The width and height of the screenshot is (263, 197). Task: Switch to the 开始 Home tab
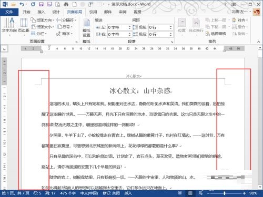[x=26, y=12]
